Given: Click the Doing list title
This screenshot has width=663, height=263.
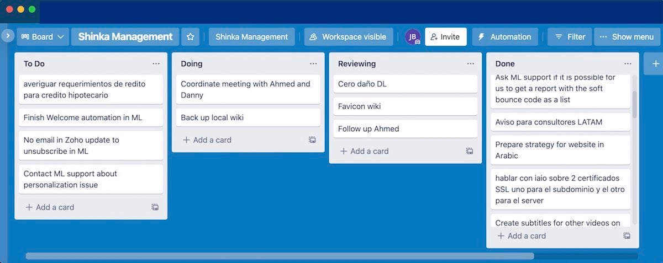Looking at the screenshot, I should [192, 64].
